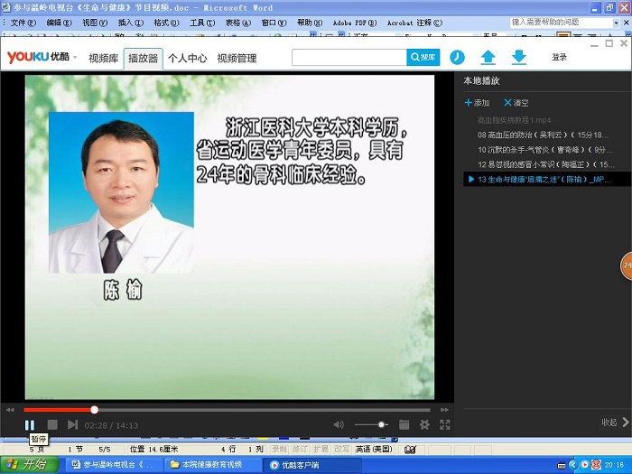
Task: Open Word 帮助 menu
Action: point(310,23)
